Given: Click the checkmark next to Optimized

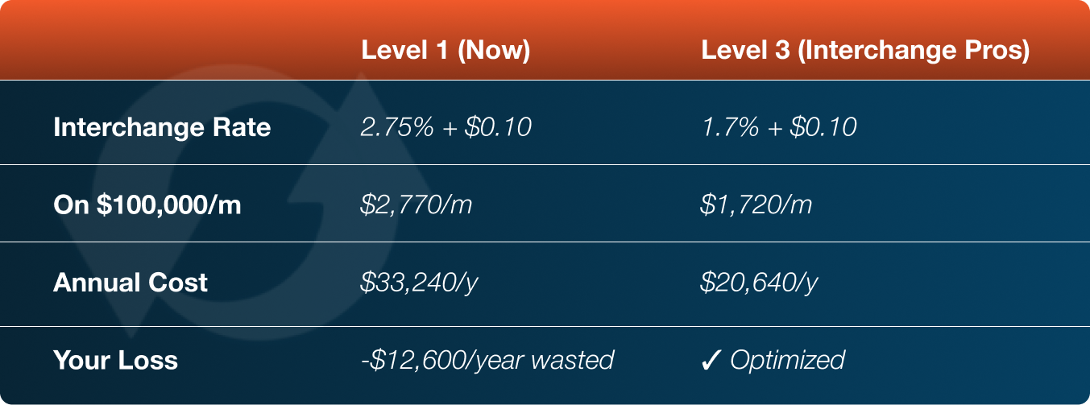Looking at the screenshot, I should click(711, 359).
